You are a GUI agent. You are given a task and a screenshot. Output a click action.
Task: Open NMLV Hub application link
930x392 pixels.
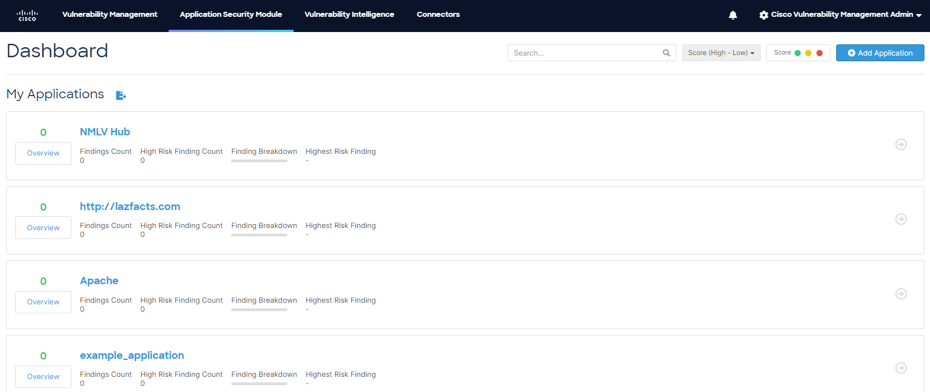105,132
